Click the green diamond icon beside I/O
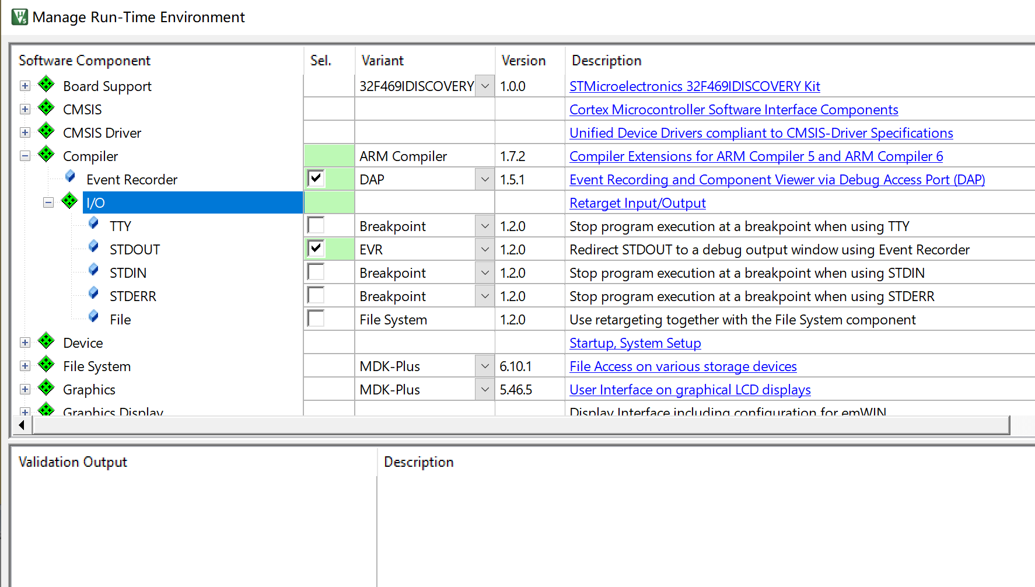1035x587 pixels. [69, 201]
